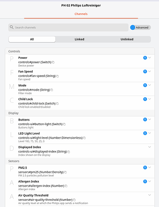The image size is (159, 207).
Task: Click the LED Light Level link badge
Action: [145, 133]
